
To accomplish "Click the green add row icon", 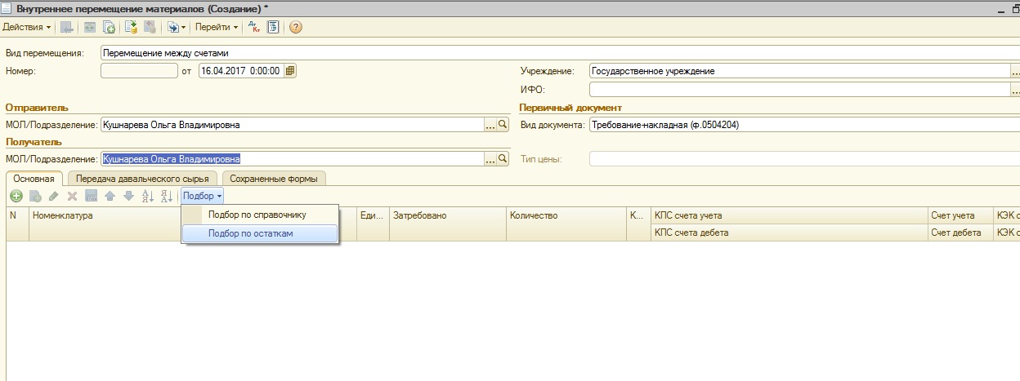I will coord(16,196).
